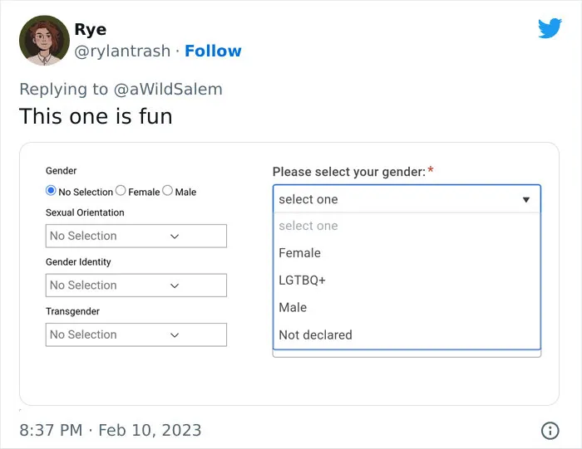582x449 pixels.
Task: Select the greyed select one option
Action: 407,226
